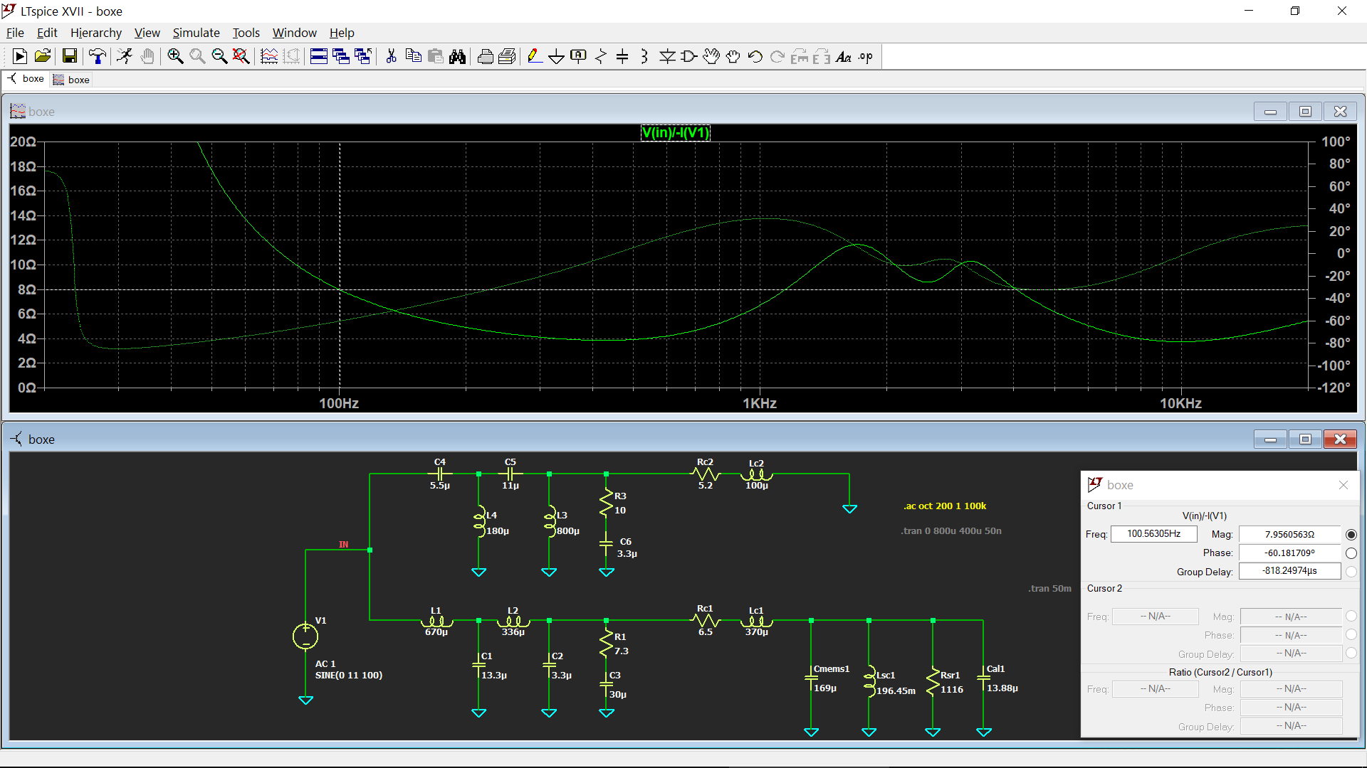Open the Help menu
This screenshot has height=768, width=1367.
[x=342, y=33]
